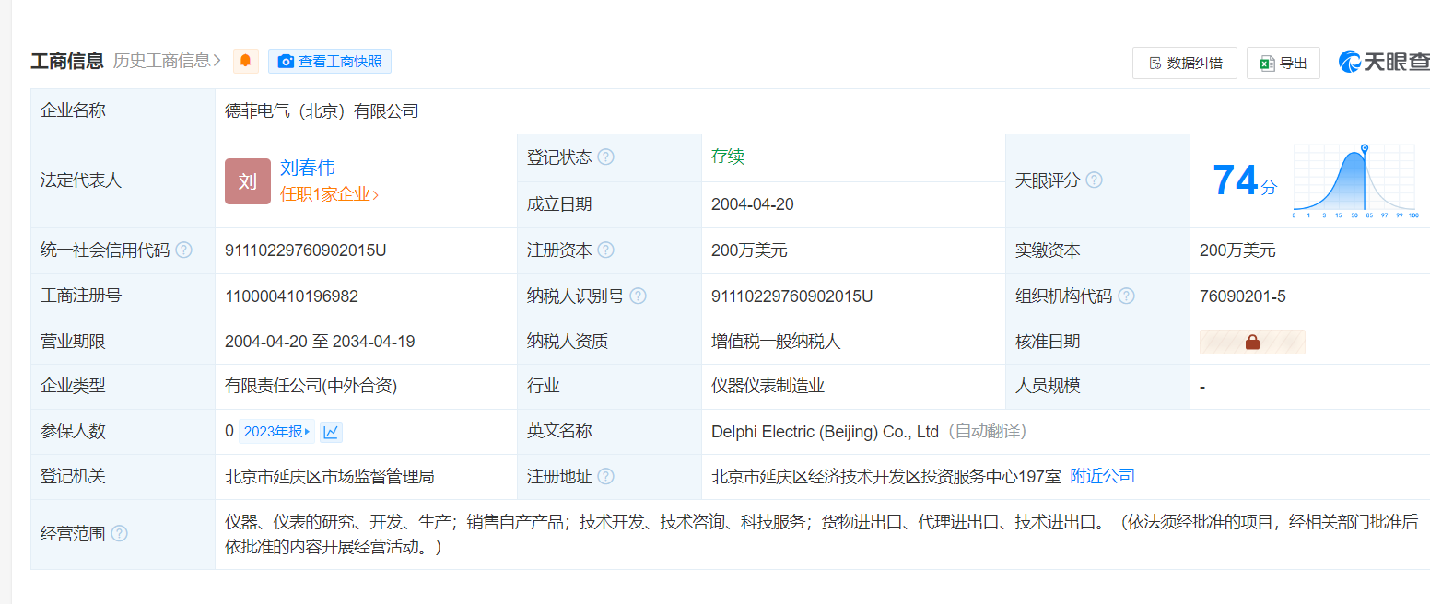Click help icon next to 天眼评分
The width and height of the screenshot is (1430, 604).
pos(1094,180)
